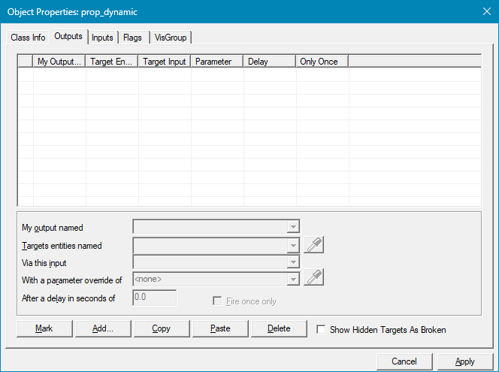Click the Paste button
Viewport: 499px width, 372px height.
(x=220, y=328)
